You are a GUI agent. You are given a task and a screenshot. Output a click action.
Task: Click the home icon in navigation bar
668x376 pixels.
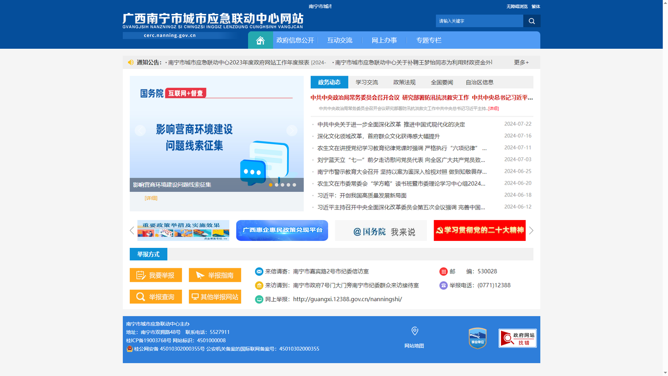click(260, 40)
